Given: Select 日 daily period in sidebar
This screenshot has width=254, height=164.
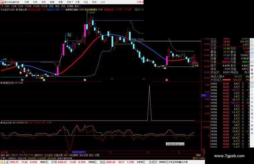Looking at the screenshot, I should [252, 110].
